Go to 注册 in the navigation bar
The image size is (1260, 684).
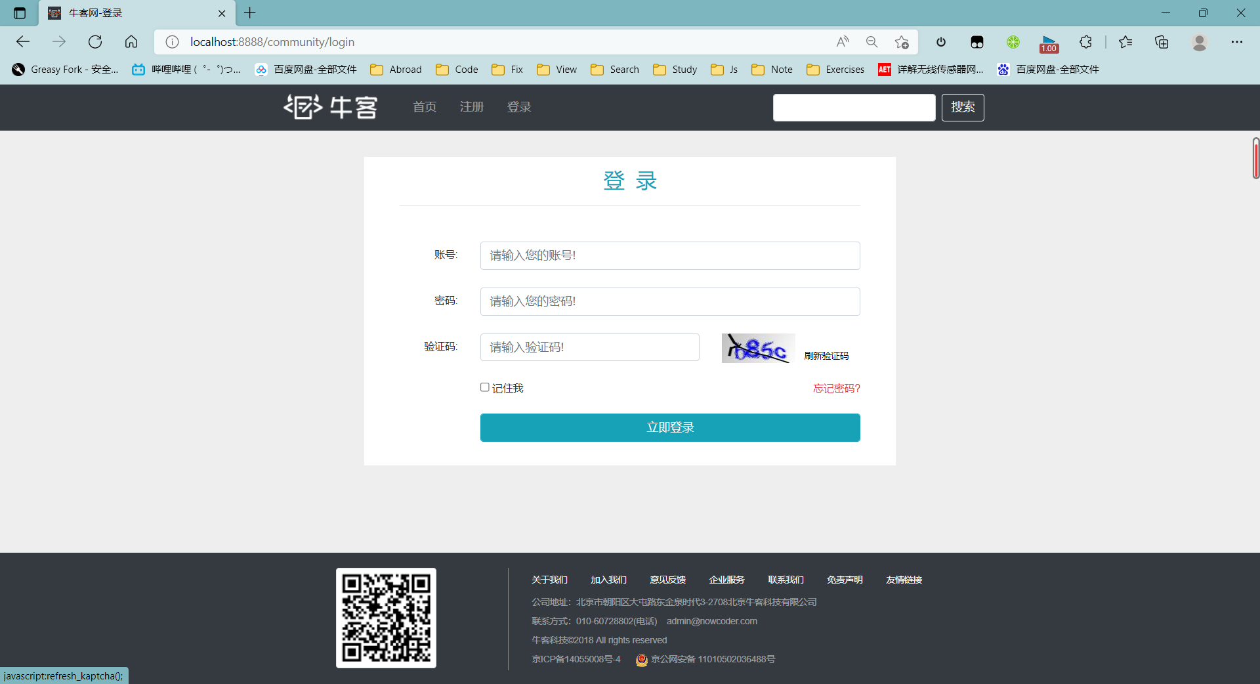[x=471, y=107]
